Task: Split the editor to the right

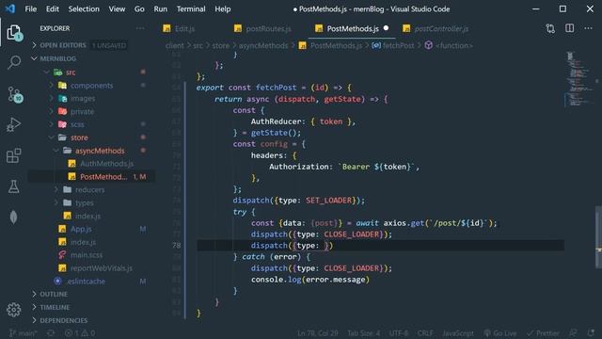Action: pos(570,28)
